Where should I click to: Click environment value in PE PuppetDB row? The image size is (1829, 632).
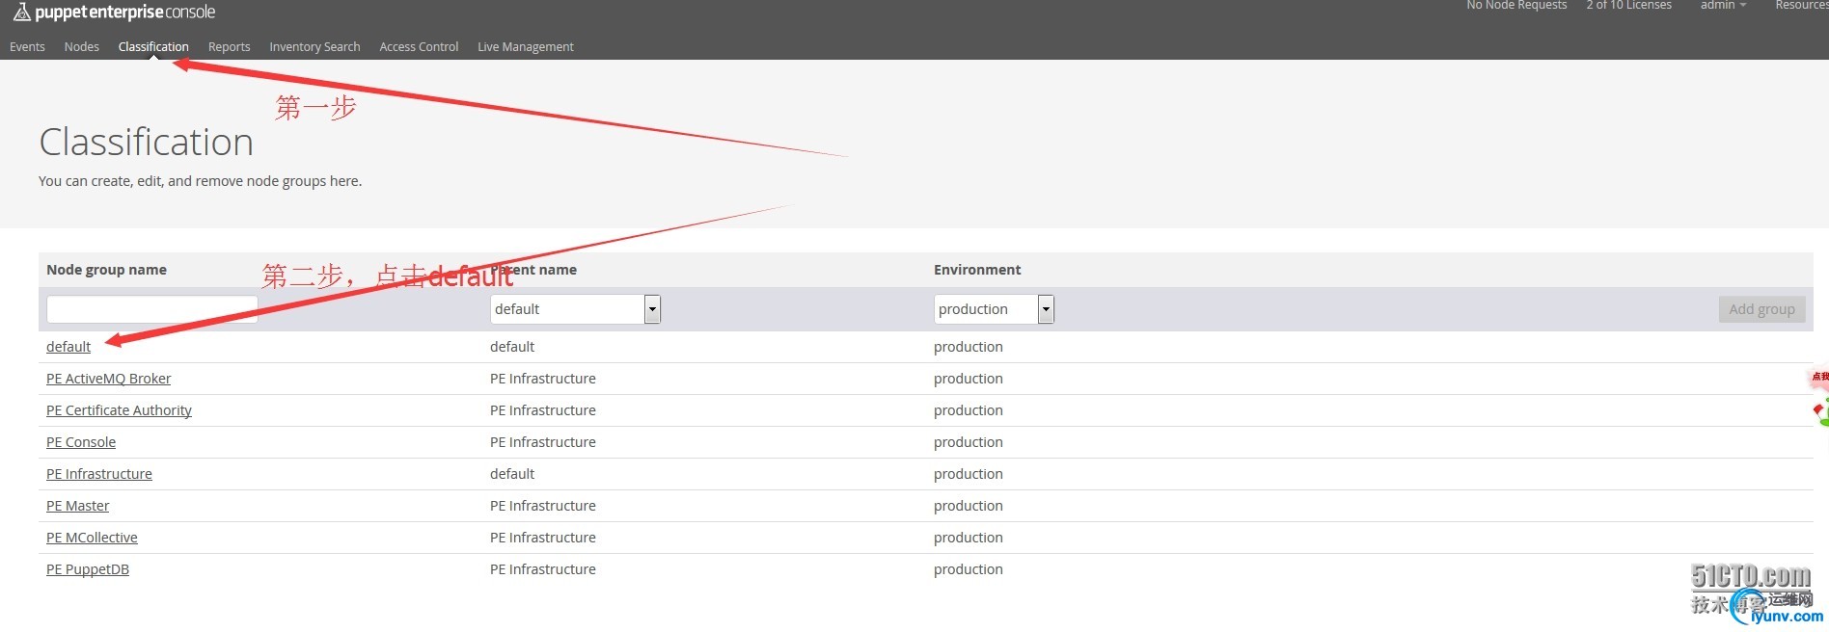969,569
